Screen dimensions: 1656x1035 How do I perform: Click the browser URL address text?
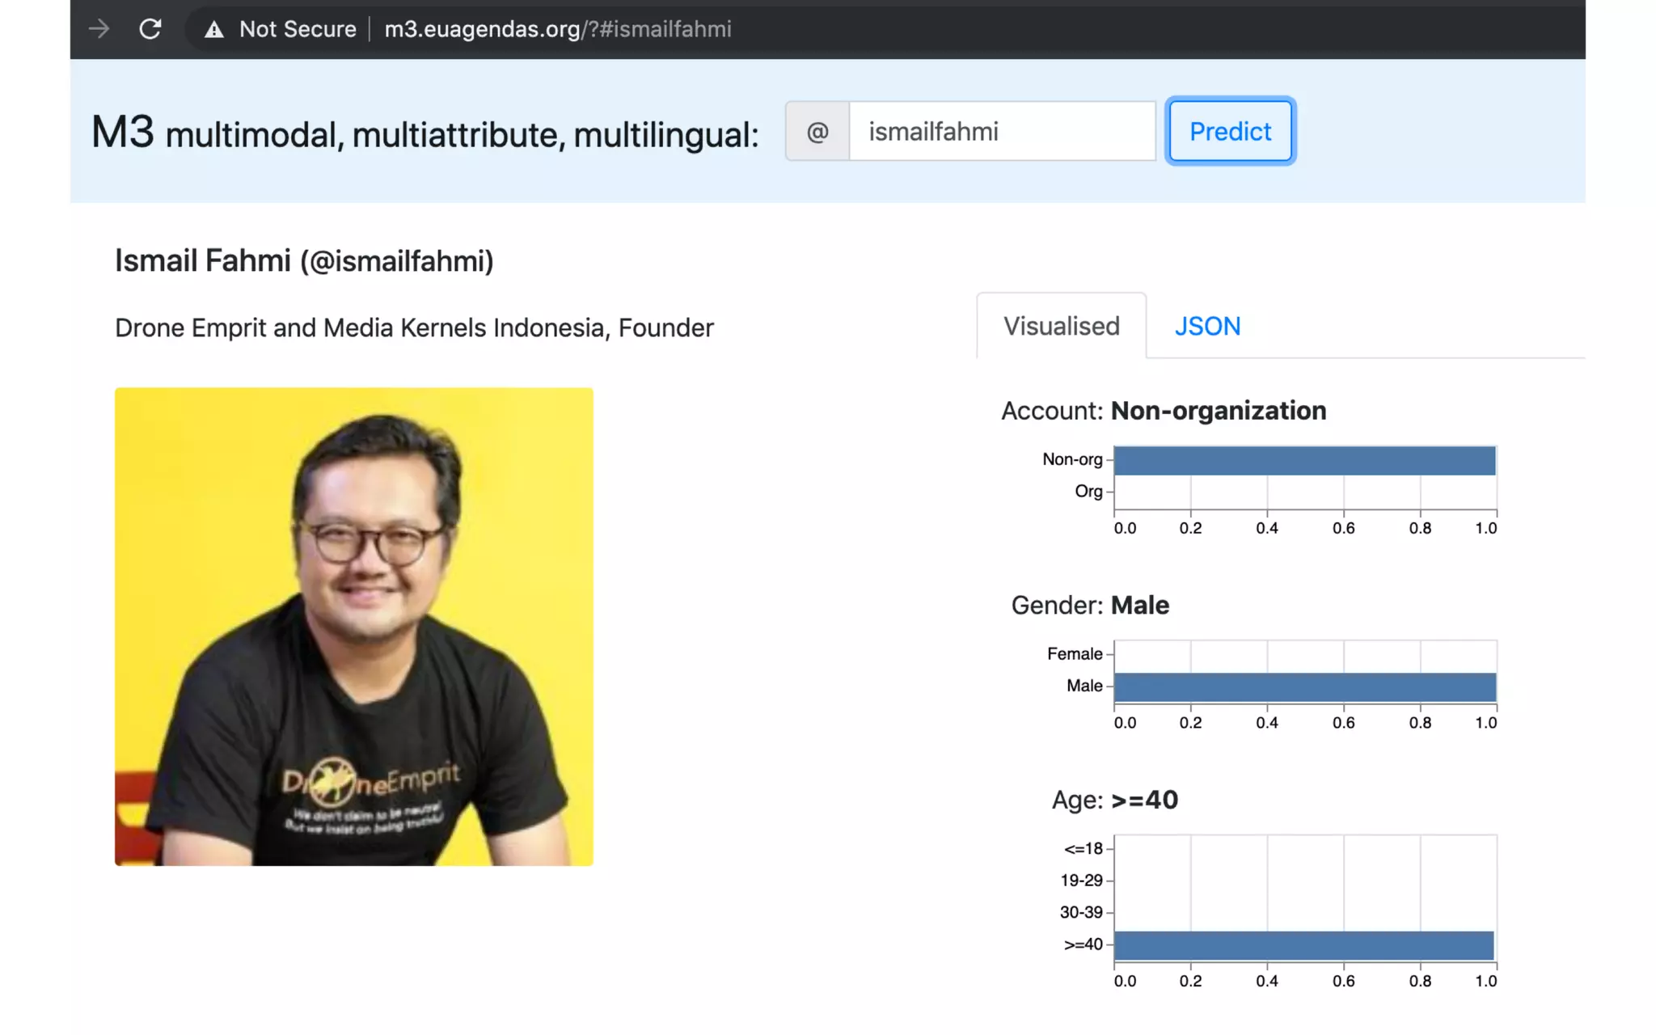[557, 29]
